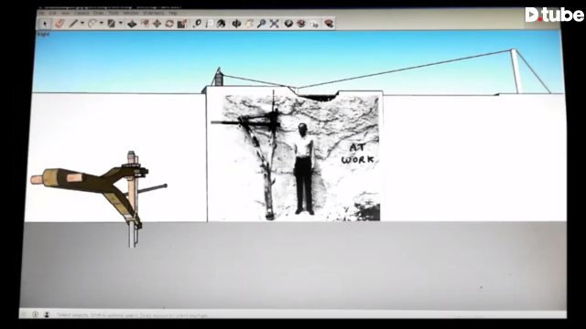Select the Offset tool

(x=145, y=25)
